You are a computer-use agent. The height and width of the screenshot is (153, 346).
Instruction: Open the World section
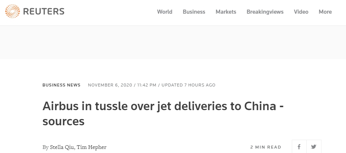(164, 12)
